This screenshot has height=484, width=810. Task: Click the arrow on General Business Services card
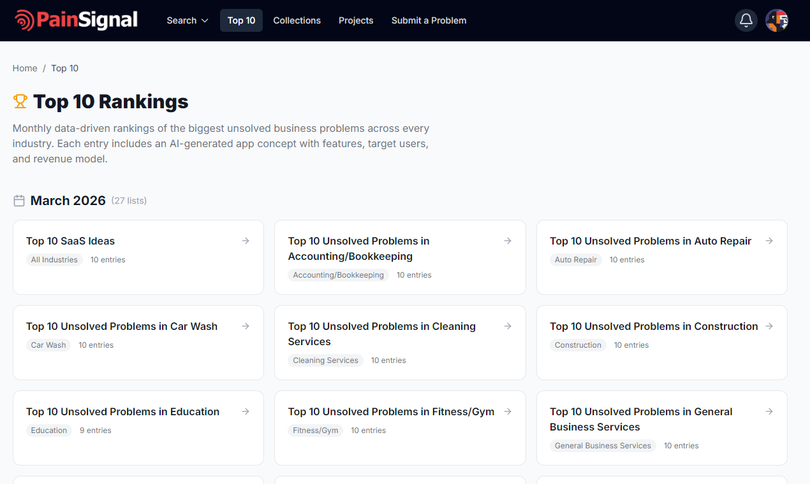coord(769,411)
